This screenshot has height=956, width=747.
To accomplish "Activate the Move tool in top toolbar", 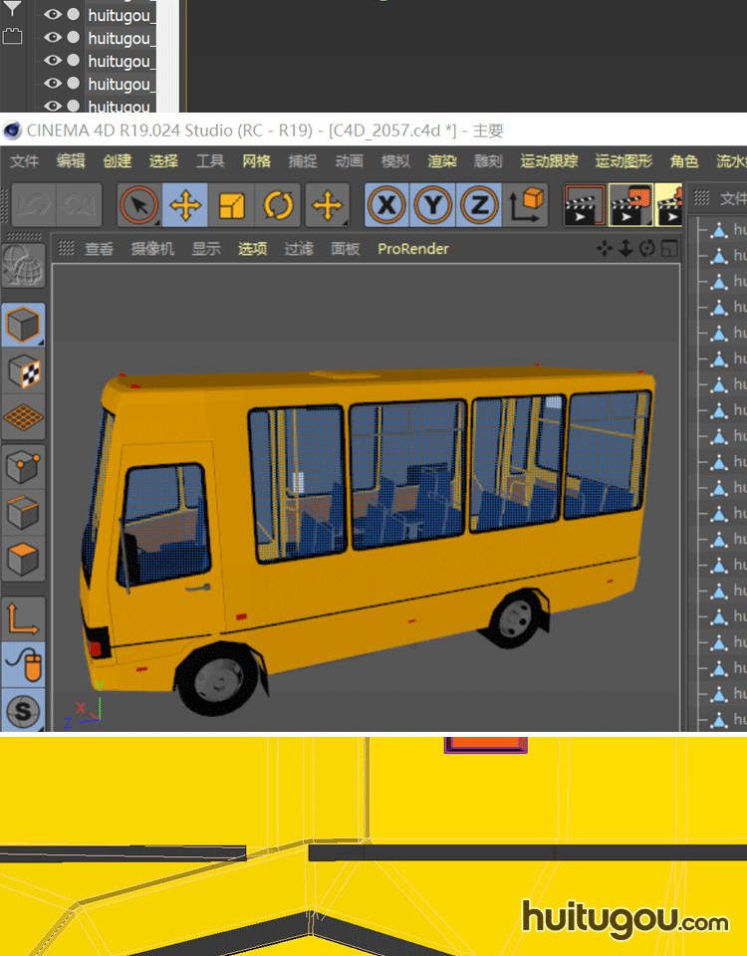I will [185, 206].
